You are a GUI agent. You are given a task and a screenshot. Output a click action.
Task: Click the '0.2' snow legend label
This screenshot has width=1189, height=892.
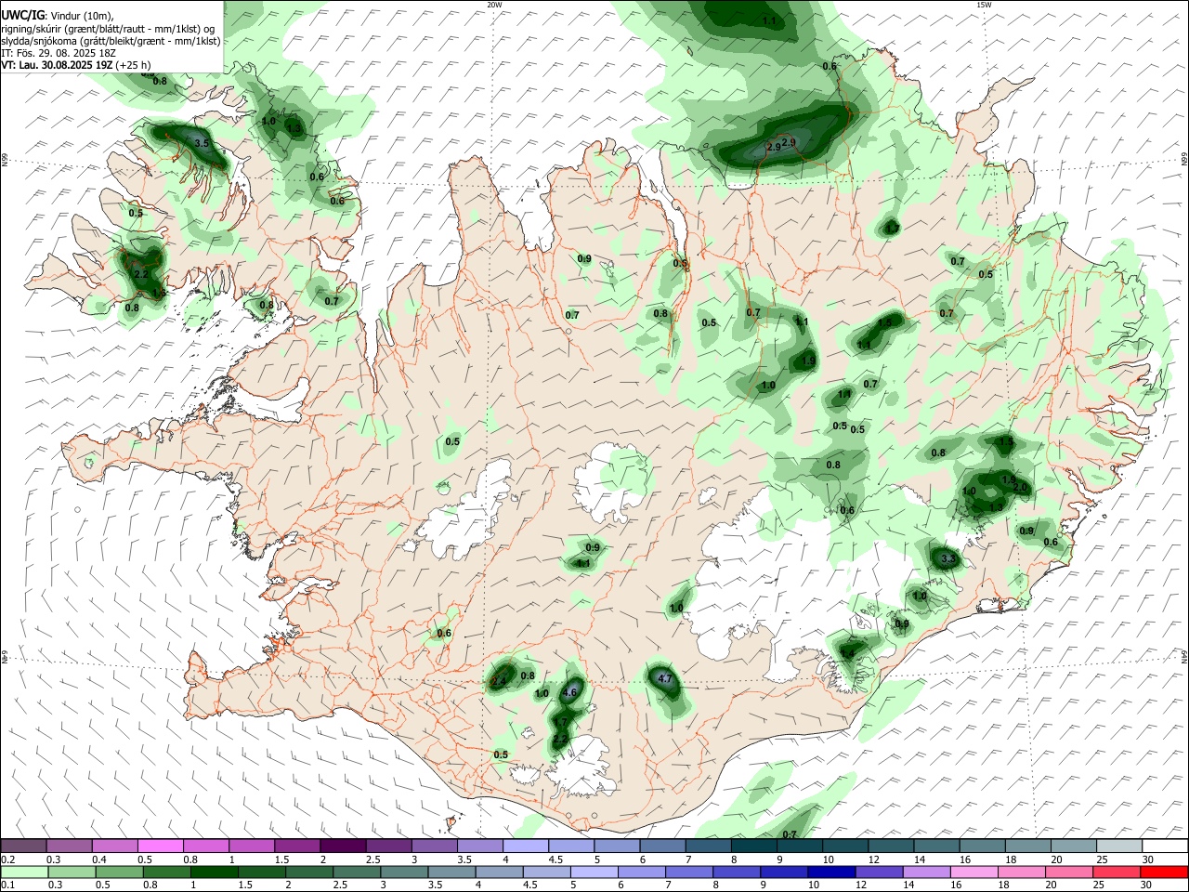tap(7, 859)
